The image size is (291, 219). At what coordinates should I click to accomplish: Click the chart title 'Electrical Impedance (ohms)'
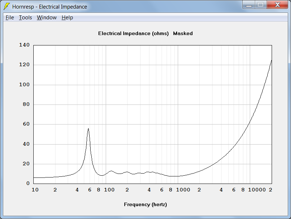[x=133, y=34]
